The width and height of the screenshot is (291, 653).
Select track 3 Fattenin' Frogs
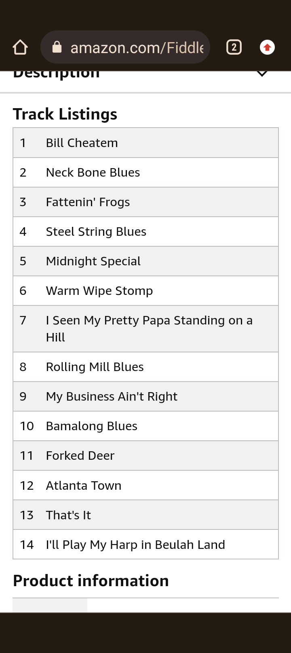pos(145,202)
